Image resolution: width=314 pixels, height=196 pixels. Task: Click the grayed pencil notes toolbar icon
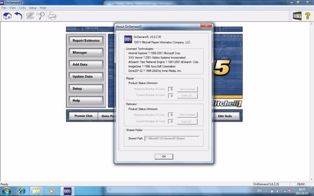[x=30, y=16]
